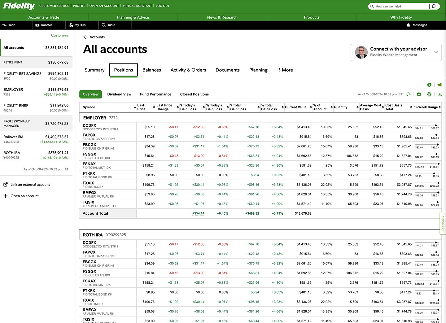Click DODFX 52-week range bar in EMPLOYER
446x323 pixels.
tap(427, 125)
